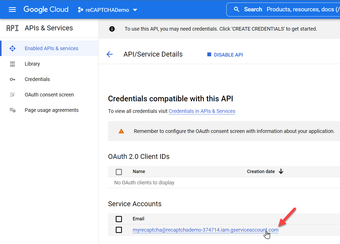The image size is (340, 244).
Task: Click the API logo icon in sidebar
Action: pyautogui.click(x=12, y=28)
